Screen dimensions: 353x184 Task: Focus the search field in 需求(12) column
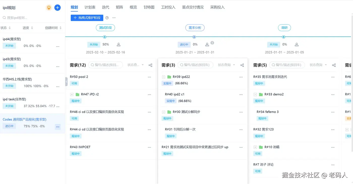click(x=105, y=65)
